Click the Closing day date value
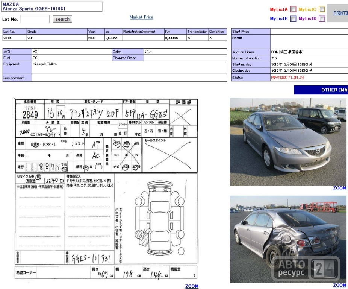The width and height of the screenshot is (348, 289). tap(292, 71)
